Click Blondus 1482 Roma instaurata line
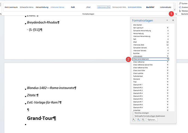This screenshot has height=133, width=188. 52,88
